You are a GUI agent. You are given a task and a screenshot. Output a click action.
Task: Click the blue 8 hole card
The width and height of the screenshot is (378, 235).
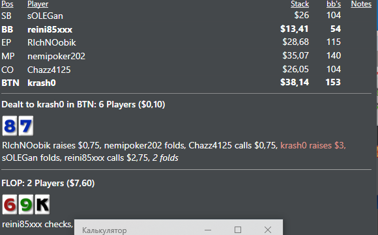pos(10,126)
